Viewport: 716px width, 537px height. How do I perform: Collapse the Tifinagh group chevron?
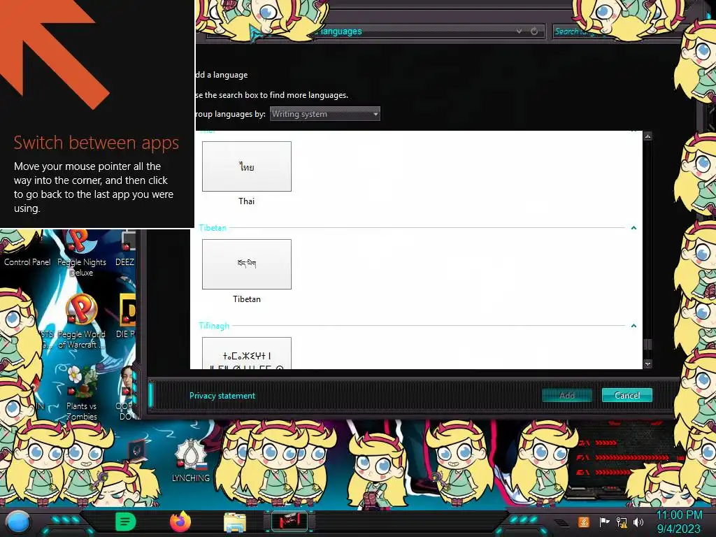tap(633, 326)
